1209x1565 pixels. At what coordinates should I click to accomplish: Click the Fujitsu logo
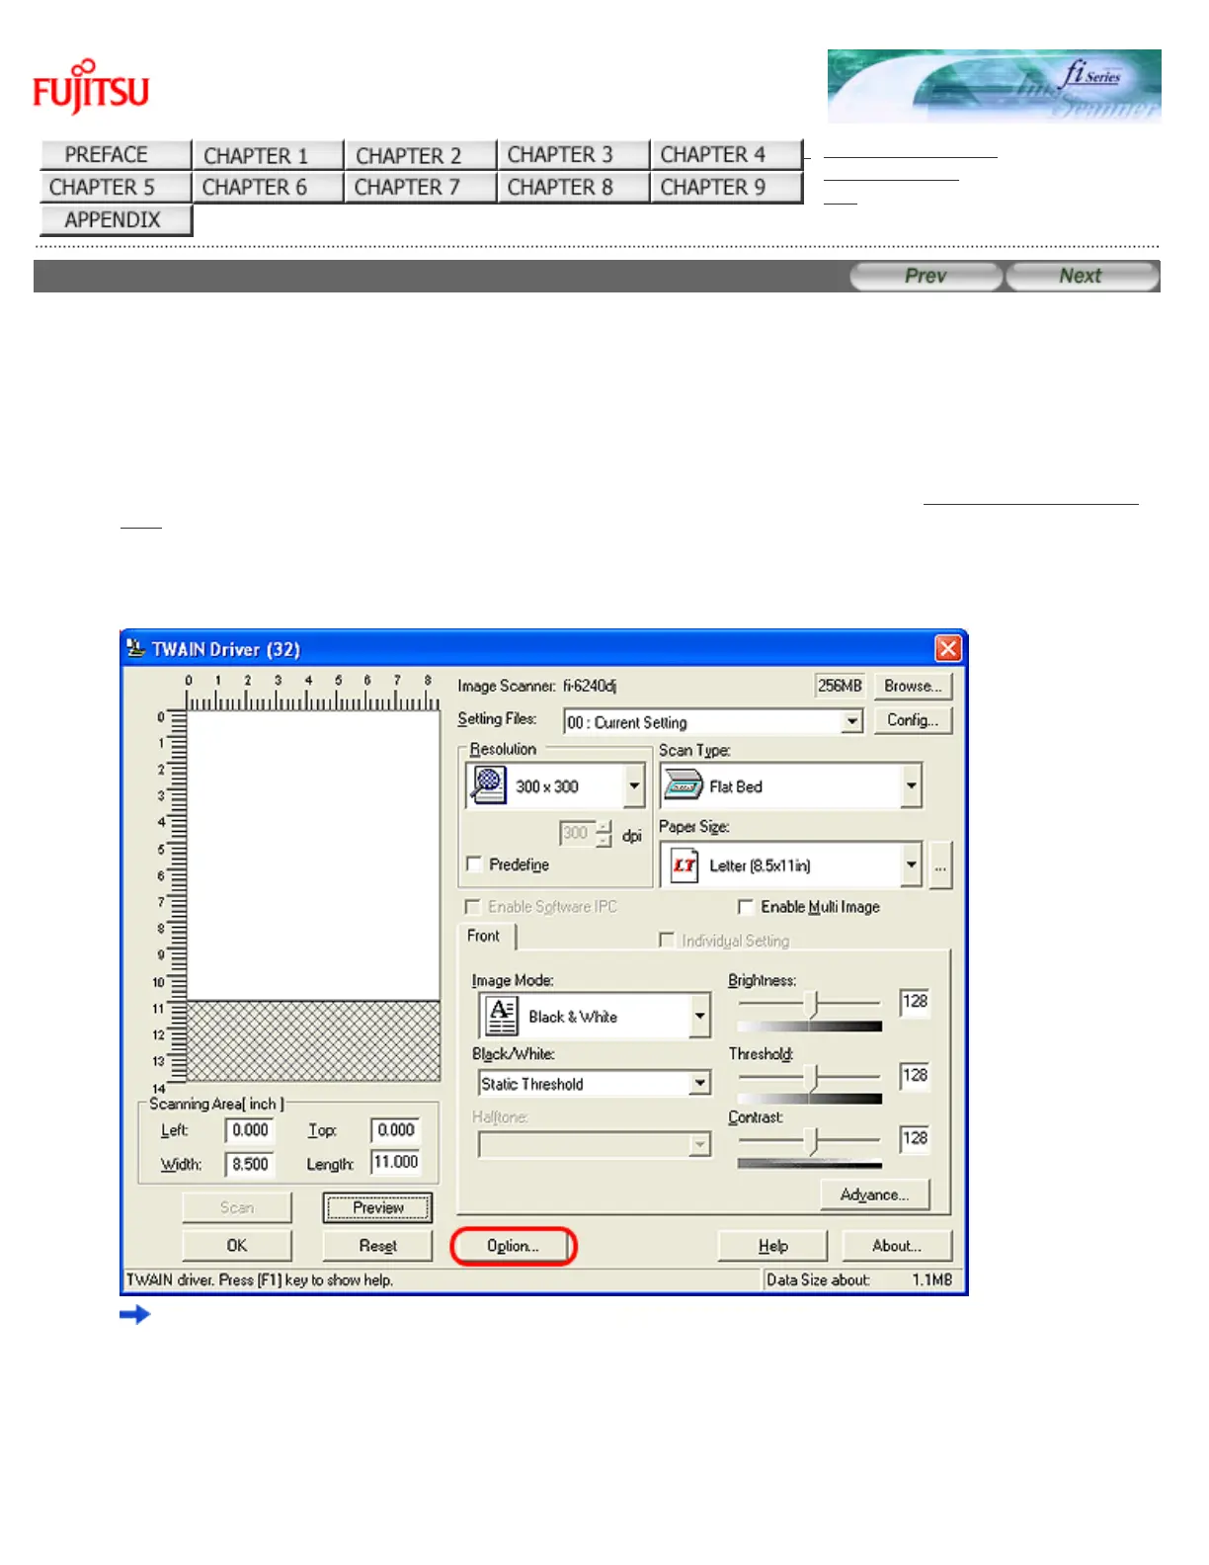pos(91,86)
